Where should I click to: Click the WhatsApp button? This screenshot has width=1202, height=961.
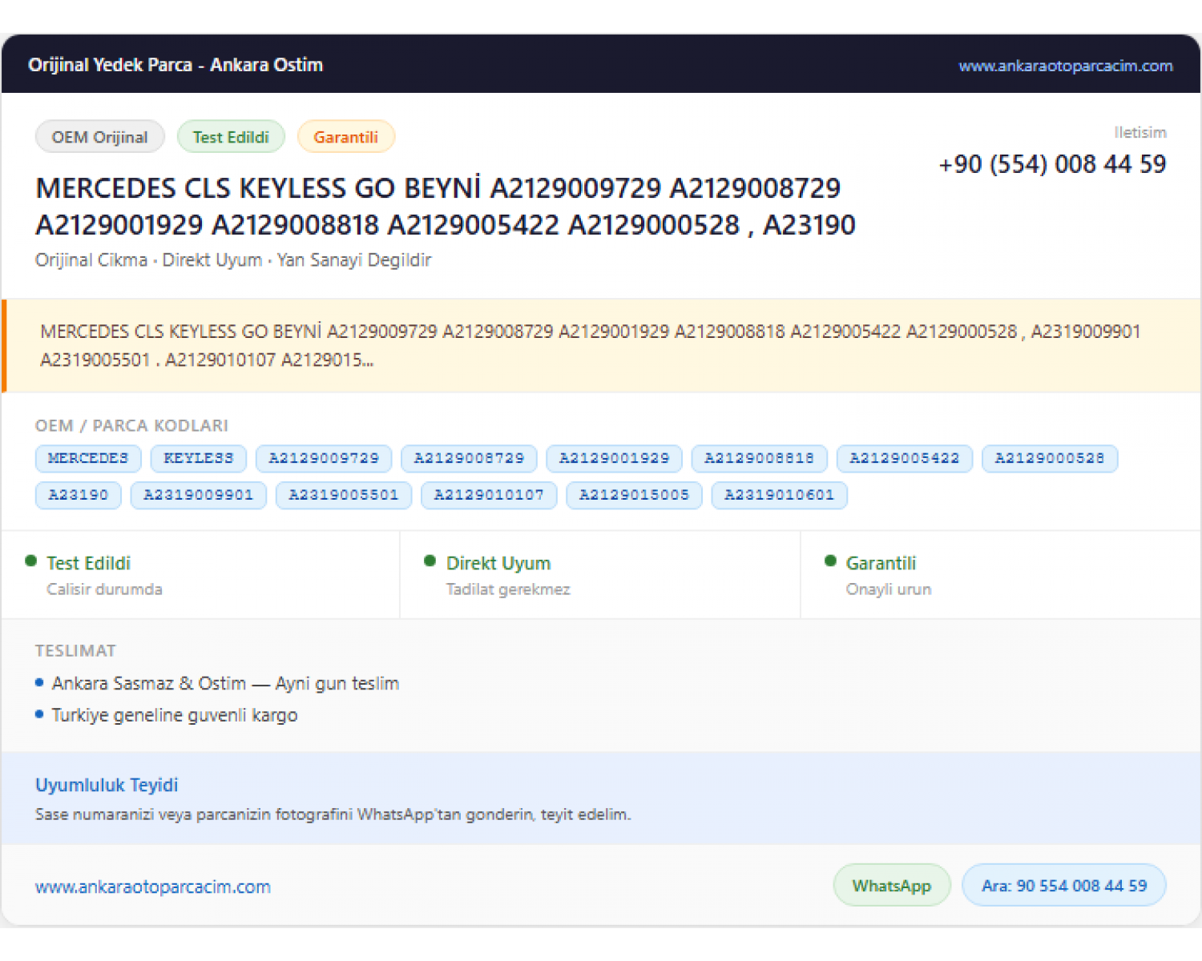(892, 885)
